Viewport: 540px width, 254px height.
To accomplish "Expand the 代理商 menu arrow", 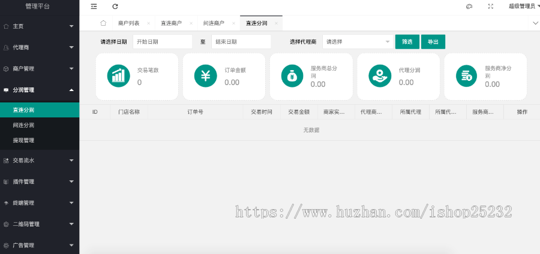I will click(71, 47).
